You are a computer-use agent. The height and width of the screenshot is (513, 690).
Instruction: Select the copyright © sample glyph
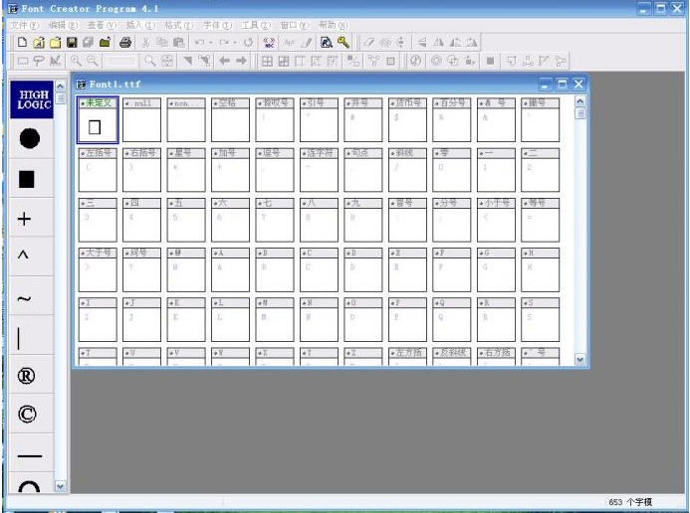tap(28, 415)
